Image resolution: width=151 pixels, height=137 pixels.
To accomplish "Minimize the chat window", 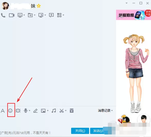I will coord(134,3).
